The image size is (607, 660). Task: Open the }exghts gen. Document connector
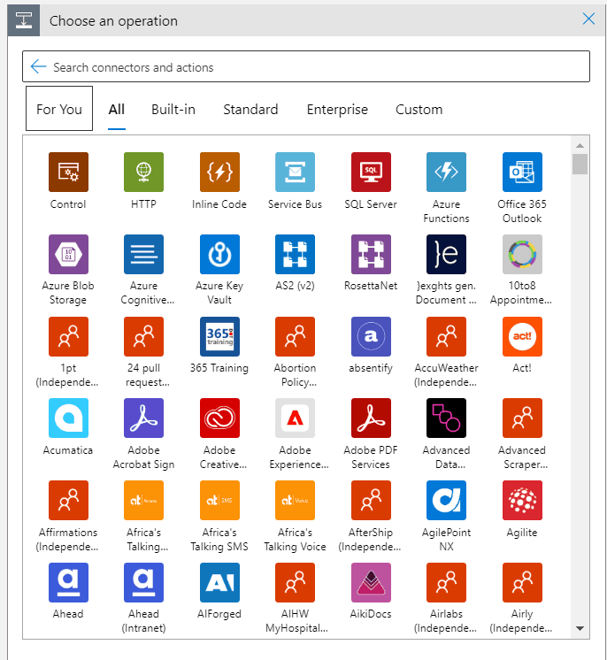point(446,254)
